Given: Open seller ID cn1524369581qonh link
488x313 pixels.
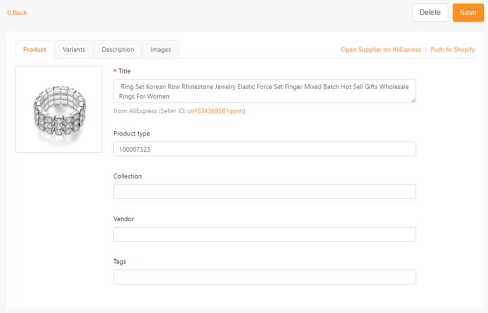Looking at the screenshot, I should click(215, 111).
